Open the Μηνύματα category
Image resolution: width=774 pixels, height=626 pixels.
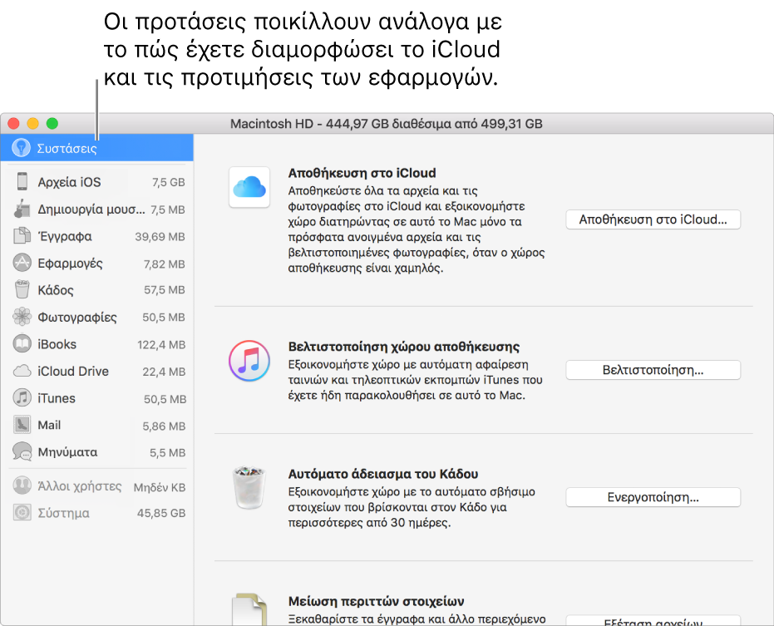tap(96, 451)
